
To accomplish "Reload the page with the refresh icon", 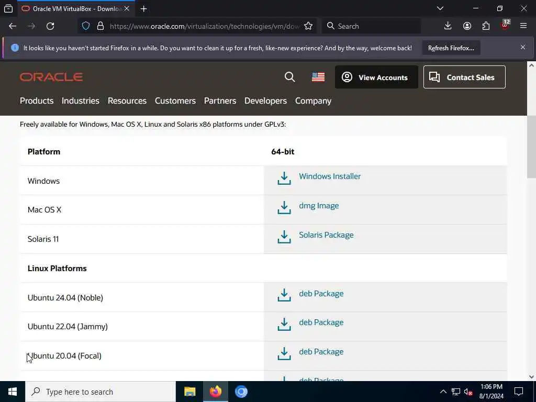I will [x=50, y=26].
